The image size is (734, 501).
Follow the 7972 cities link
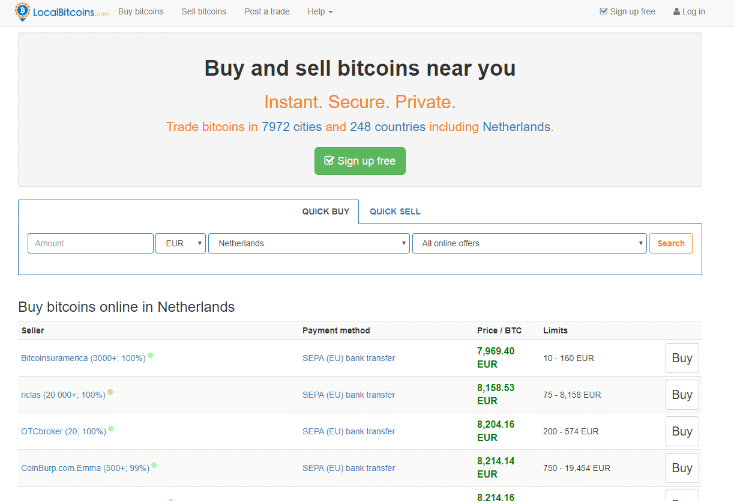(x=292, y=127)
